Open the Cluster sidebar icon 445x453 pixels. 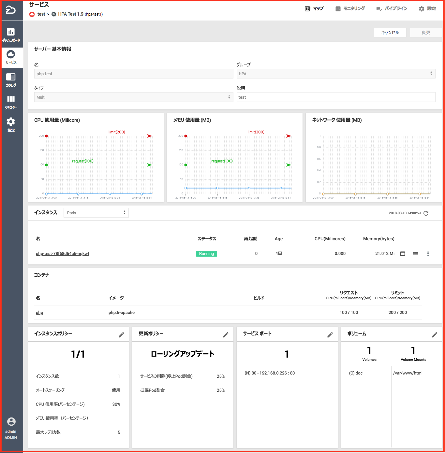11,102
